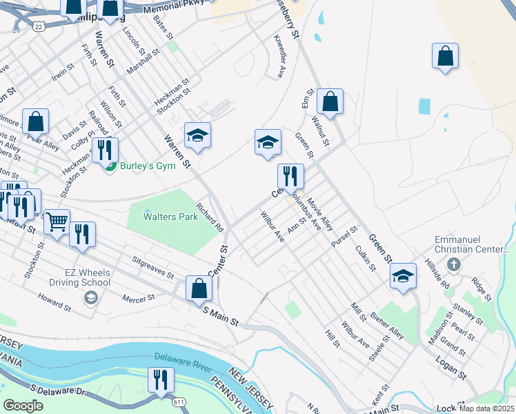Viewport: 516px width, 414px height.
Task: Click the Walters Park label
Action: click(171, 217)
